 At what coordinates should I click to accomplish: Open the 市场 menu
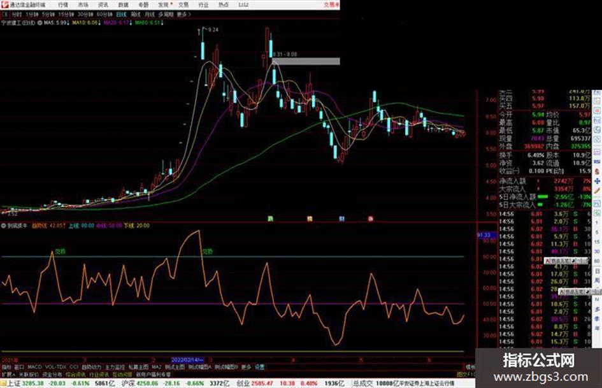pyautogui.click(x=83, y=4)
